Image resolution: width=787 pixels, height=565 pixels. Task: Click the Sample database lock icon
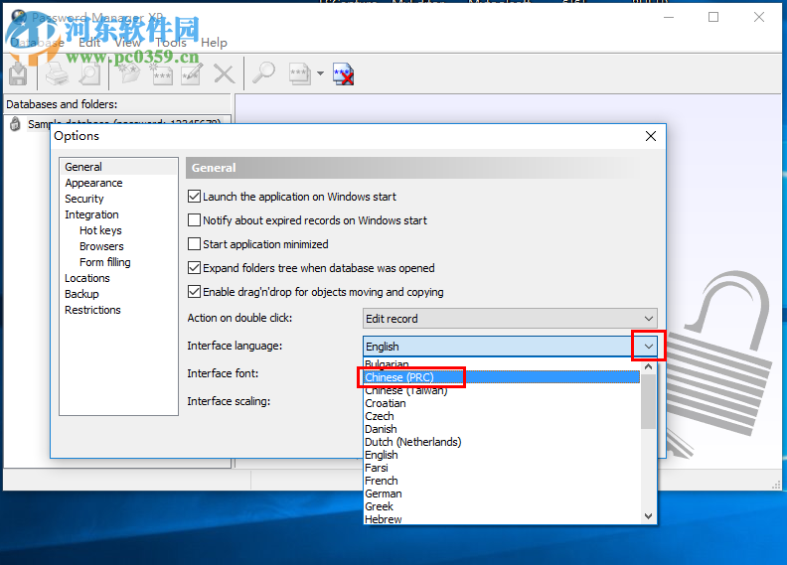[x=16, y=123]
